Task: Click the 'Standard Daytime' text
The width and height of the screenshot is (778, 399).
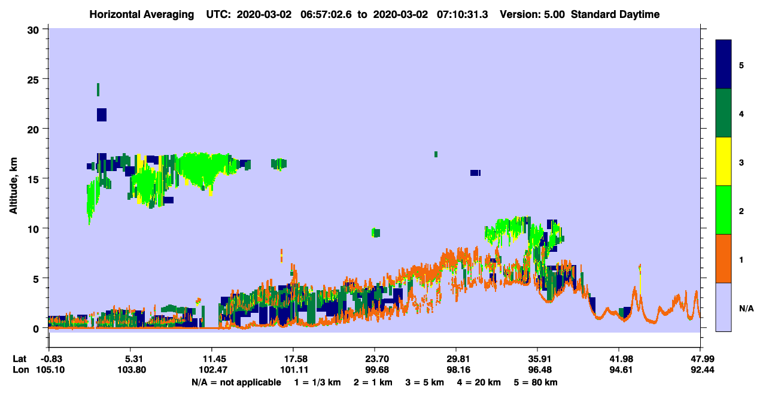Action: point(615,14)
